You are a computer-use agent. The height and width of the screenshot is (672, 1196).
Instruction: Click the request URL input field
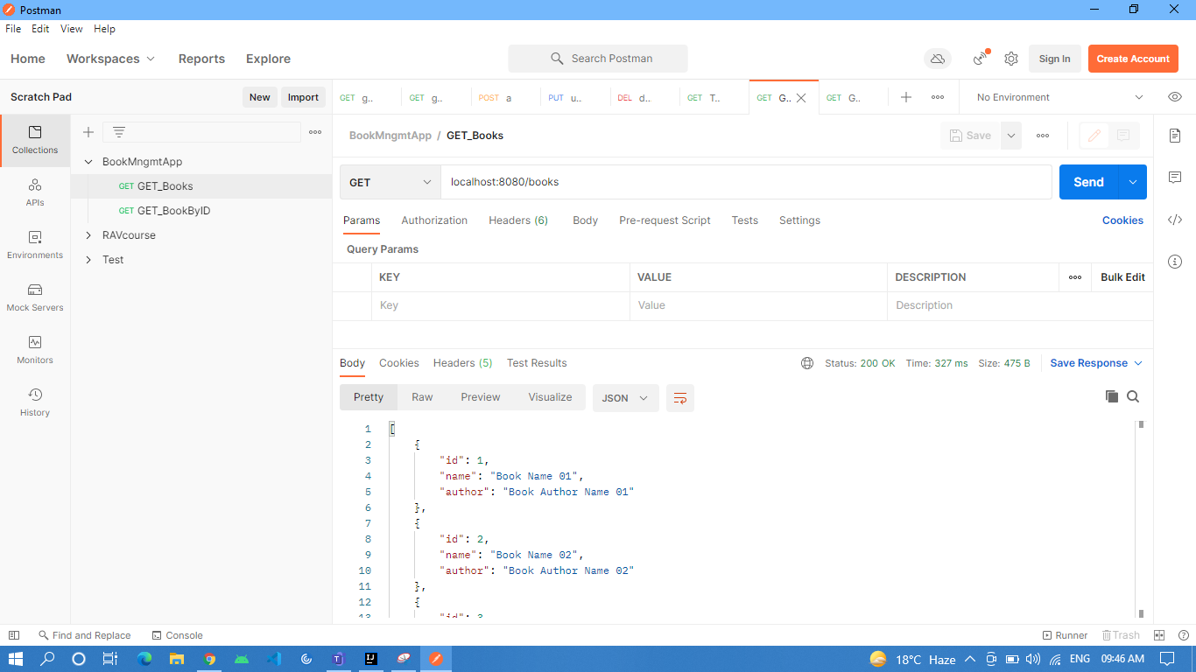(x=746, y=182)
